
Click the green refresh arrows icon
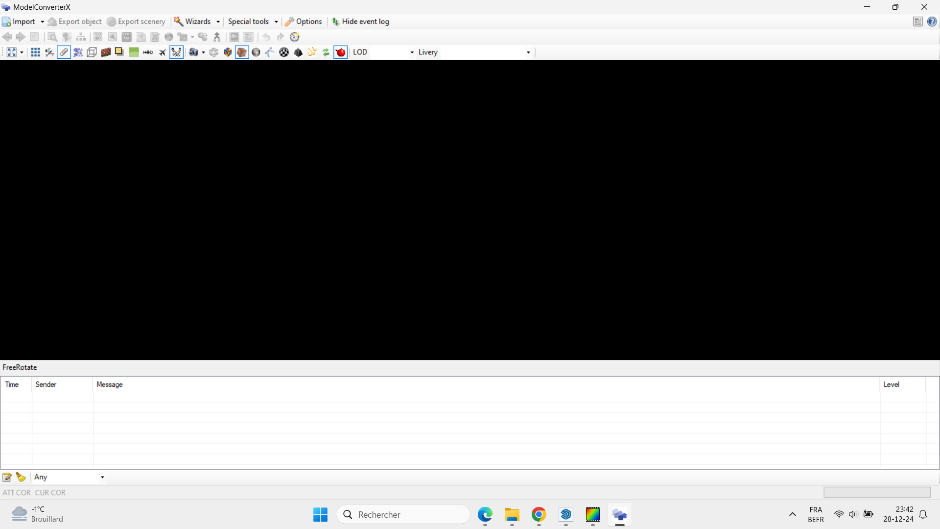coord(326,52)
